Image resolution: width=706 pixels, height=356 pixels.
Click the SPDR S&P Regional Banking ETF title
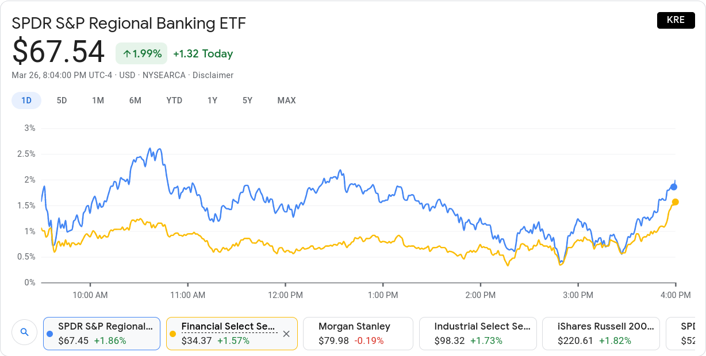point(129,23)
